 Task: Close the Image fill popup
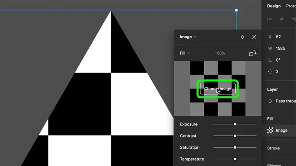(254, 37)
